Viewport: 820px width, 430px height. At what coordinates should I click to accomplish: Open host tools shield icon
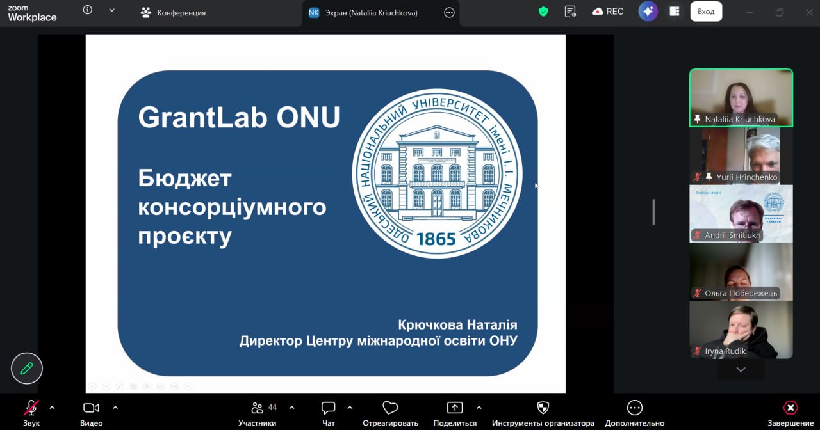tap(543, 413)
